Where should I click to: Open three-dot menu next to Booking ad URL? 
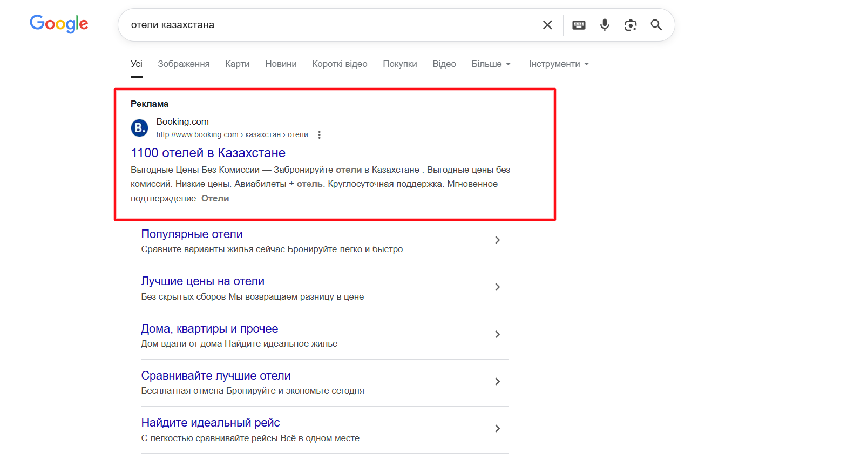[x=320, y=135]
